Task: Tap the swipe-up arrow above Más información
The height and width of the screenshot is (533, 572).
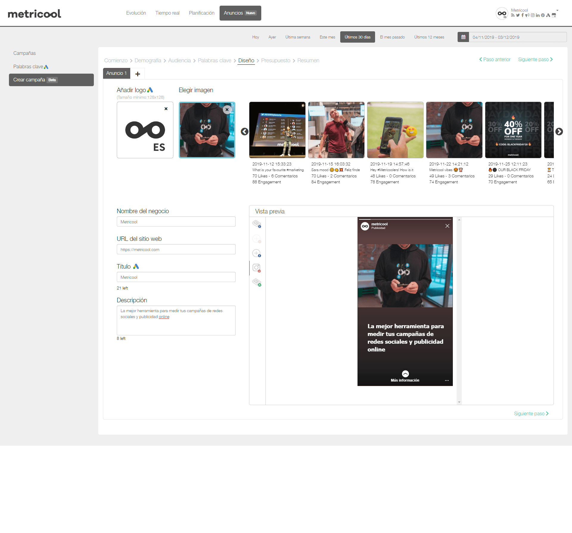Action: (405, 374)
